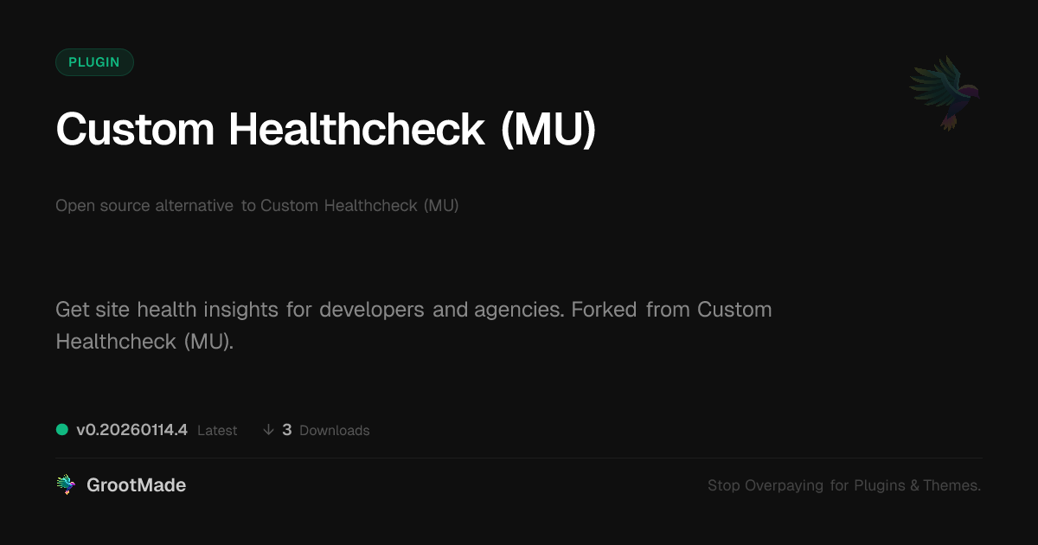Click the PLUGIN badge
The image size is (1038, 545).
click(94, 62)
